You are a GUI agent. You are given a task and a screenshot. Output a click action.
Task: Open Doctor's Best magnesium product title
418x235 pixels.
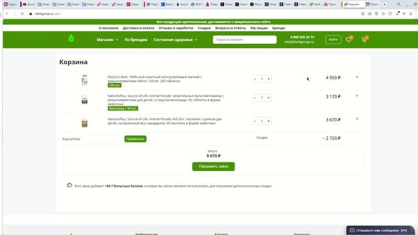(x=155, y=79)
